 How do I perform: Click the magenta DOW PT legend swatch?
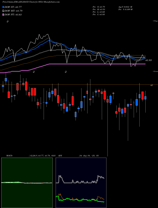coord(3,14)
